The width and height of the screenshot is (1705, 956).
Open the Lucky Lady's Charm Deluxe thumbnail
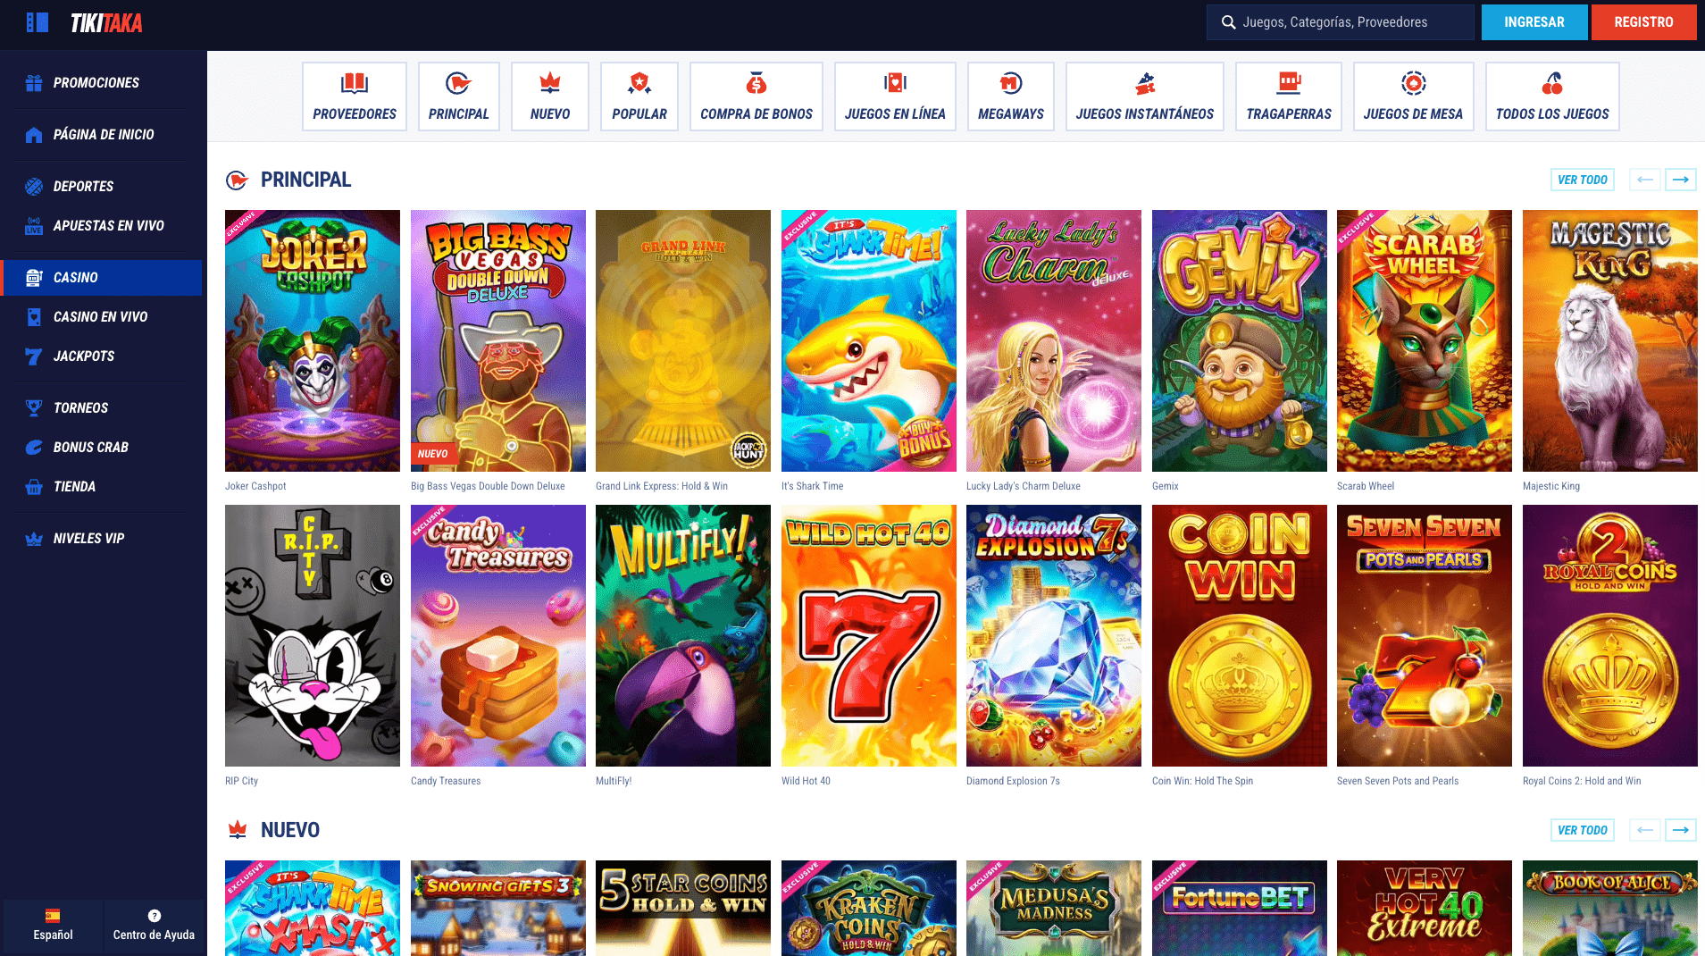click(x=1054, y=340)
